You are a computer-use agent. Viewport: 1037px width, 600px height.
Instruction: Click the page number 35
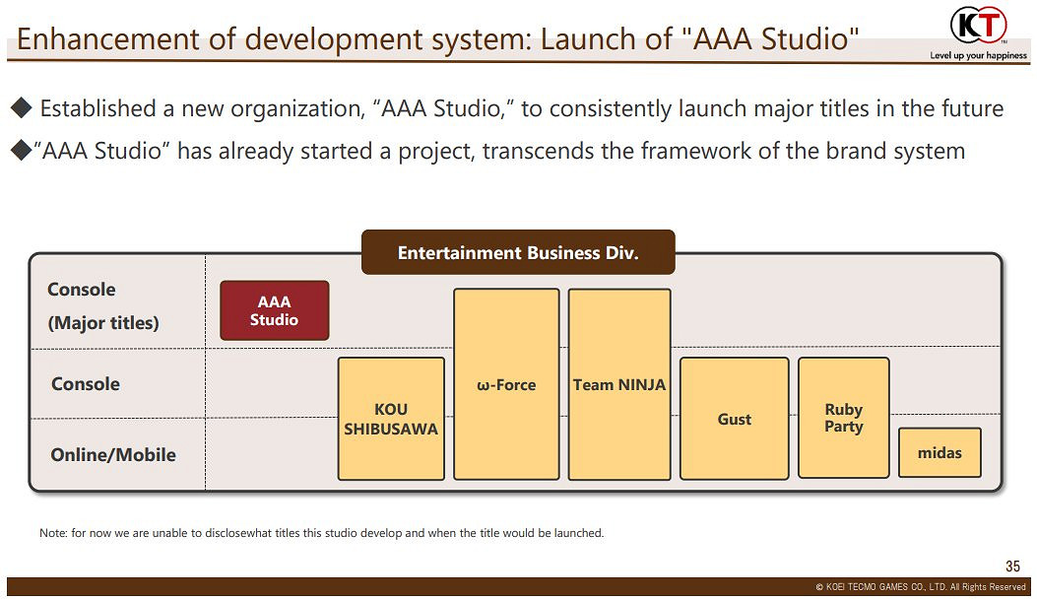click(x=1012, y=567)
